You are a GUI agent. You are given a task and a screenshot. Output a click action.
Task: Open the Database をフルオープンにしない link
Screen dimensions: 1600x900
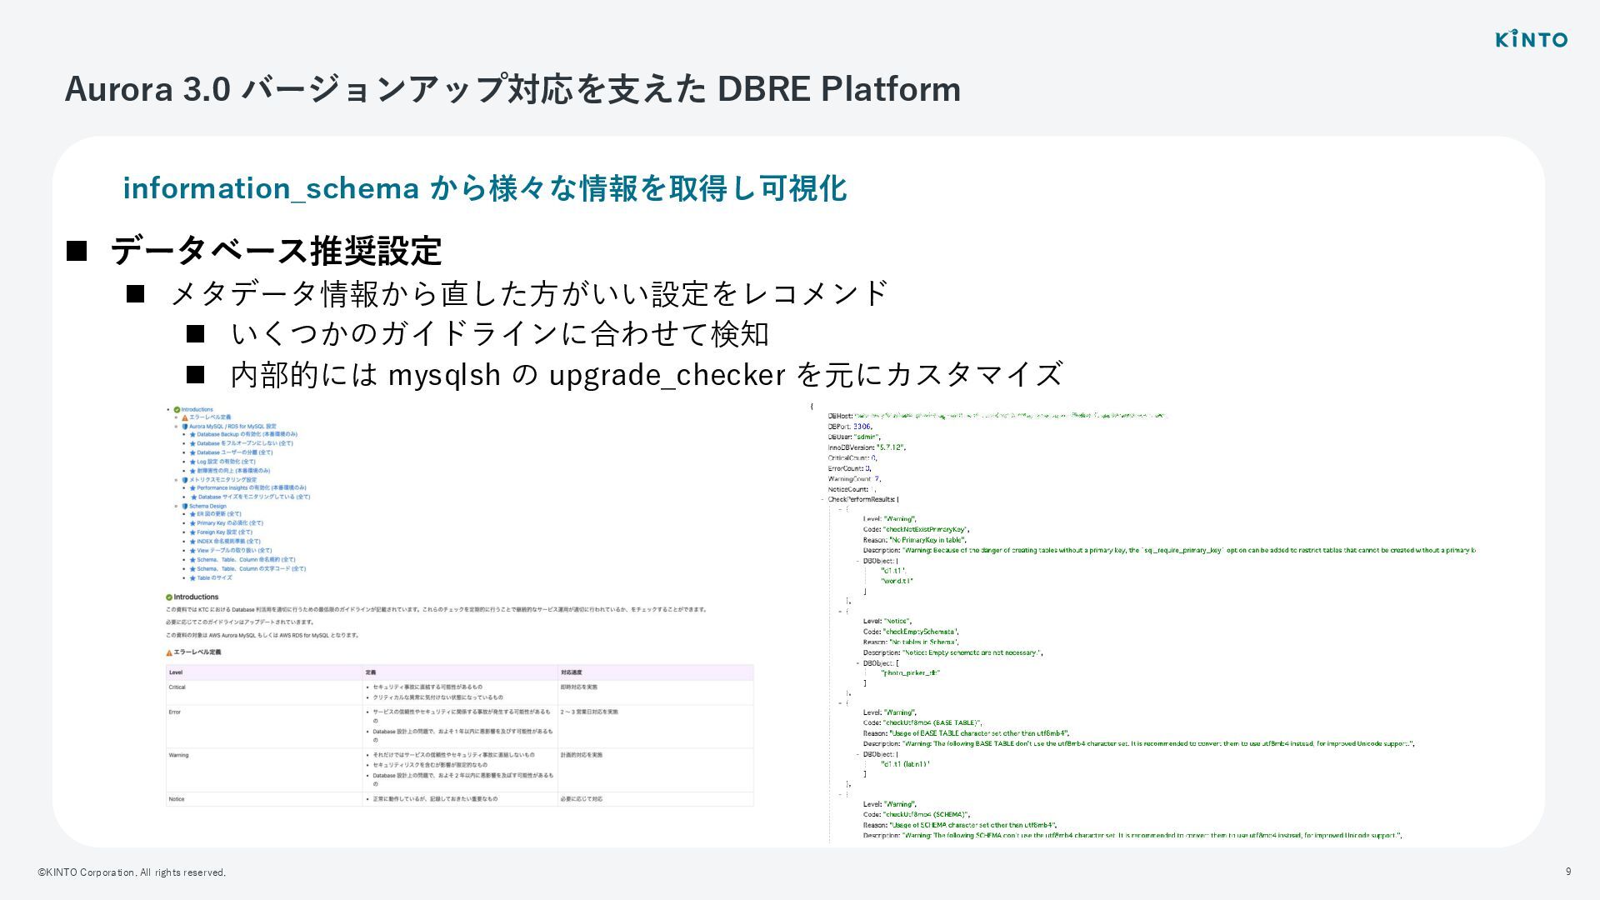pyautogui.click(x=244, y=443)
